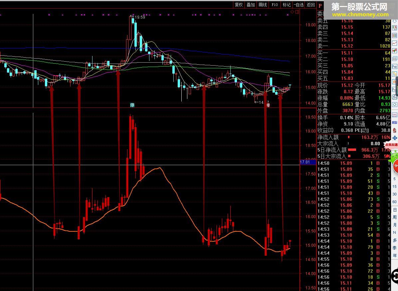Click the 买四 bid price 15.04
Screen dimensions: 398x291
click(347, 72)
